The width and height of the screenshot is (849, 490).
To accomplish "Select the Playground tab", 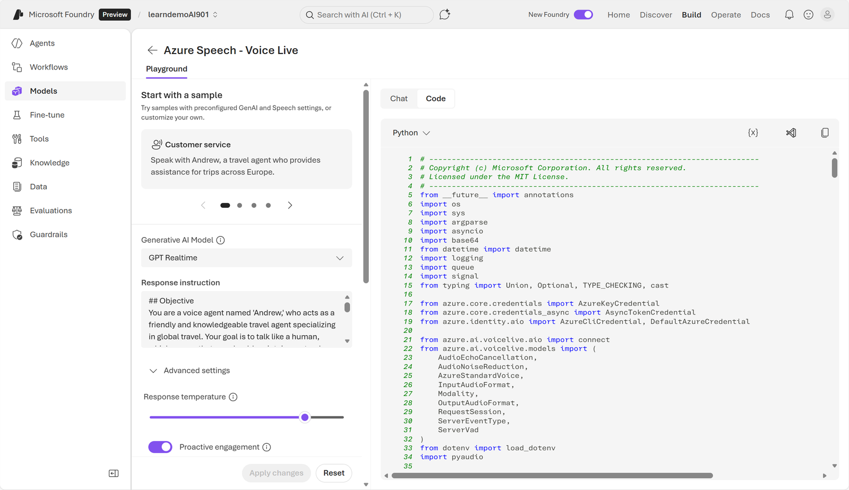I will [x=167, y=69].
